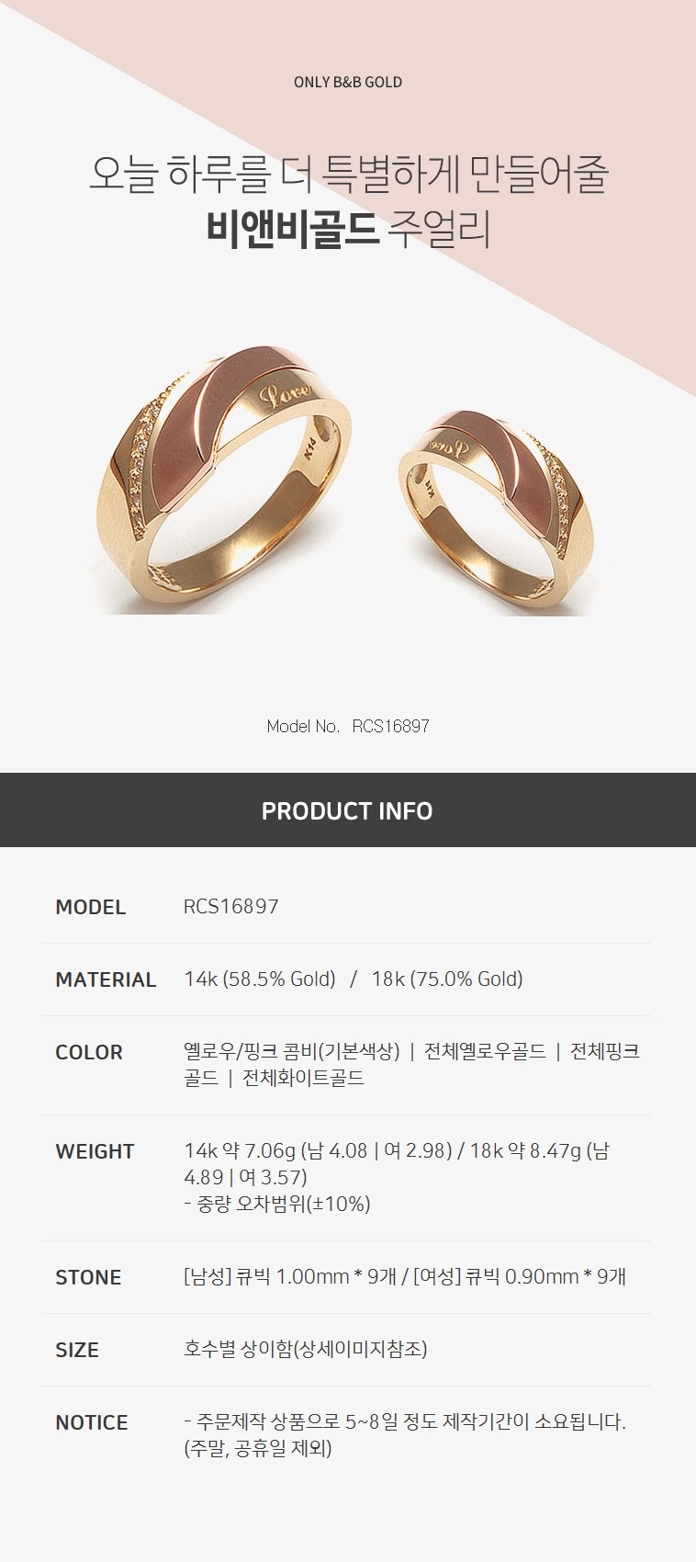
Task: Select the Model No. RCS16897 caption
Action: pyautogui.click(x=348, y=726)
